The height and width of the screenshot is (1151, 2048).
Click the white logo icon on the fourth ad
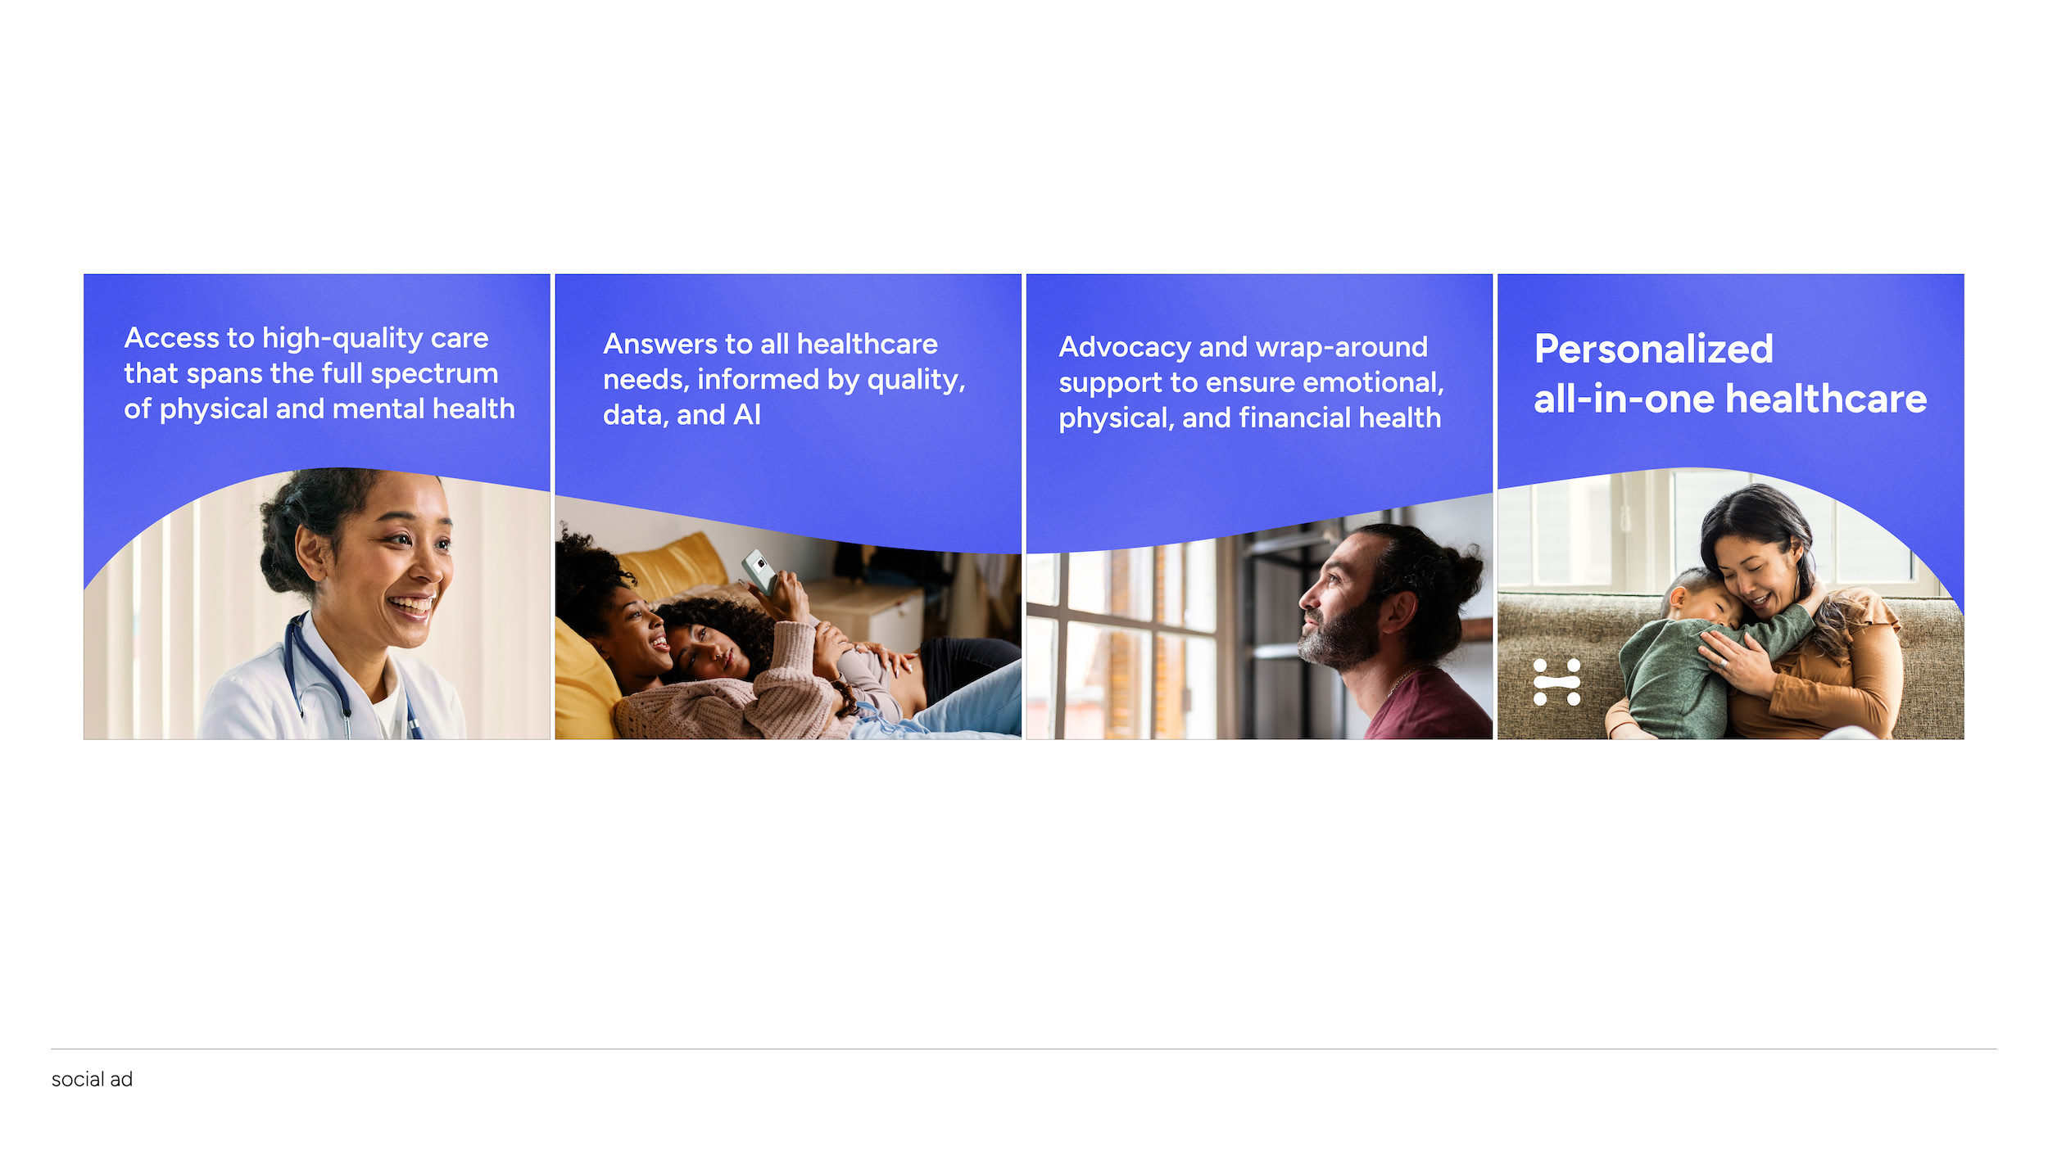tap(1556, 682)
